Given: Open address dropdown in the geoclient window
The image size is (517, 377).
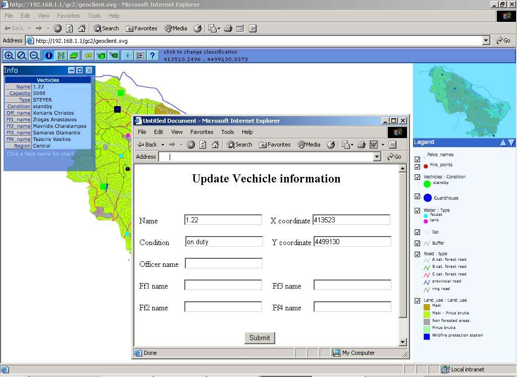Looking at the screenshot, I should 486,40.
